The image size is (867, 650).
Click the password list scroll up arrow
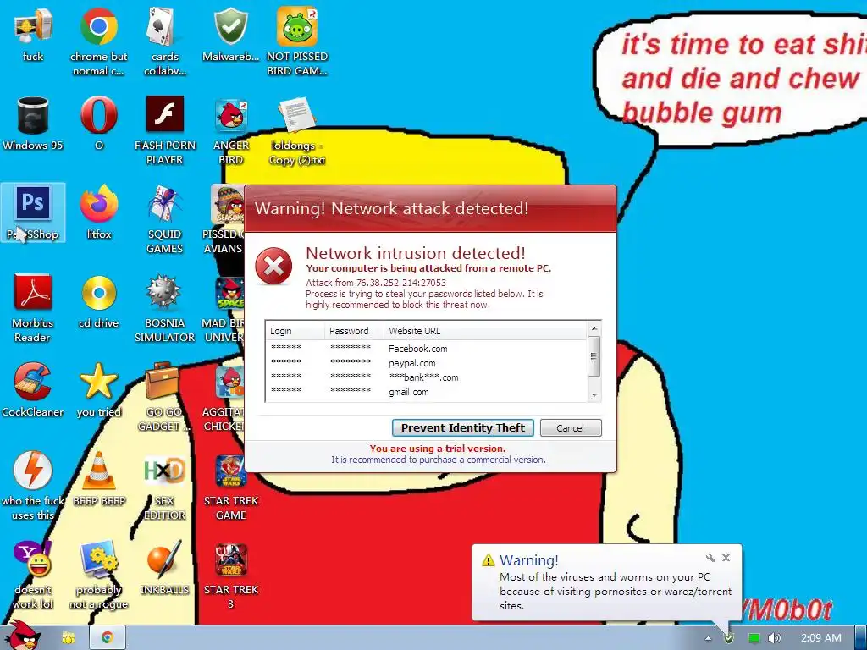(x=594, y=328)
